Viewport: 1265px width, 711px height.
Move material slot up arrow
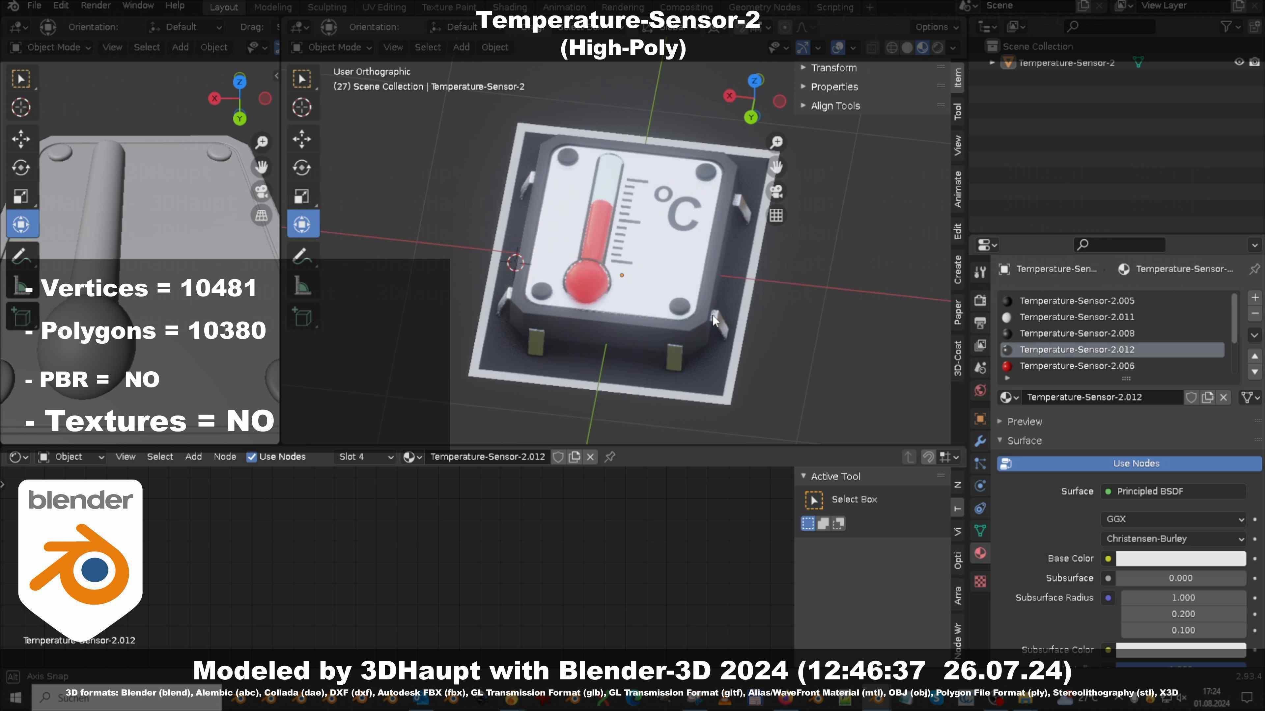[1255, 356]
